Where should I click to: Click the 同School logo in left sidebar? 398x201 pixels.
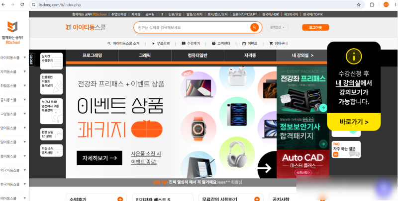tap(12, 32)
